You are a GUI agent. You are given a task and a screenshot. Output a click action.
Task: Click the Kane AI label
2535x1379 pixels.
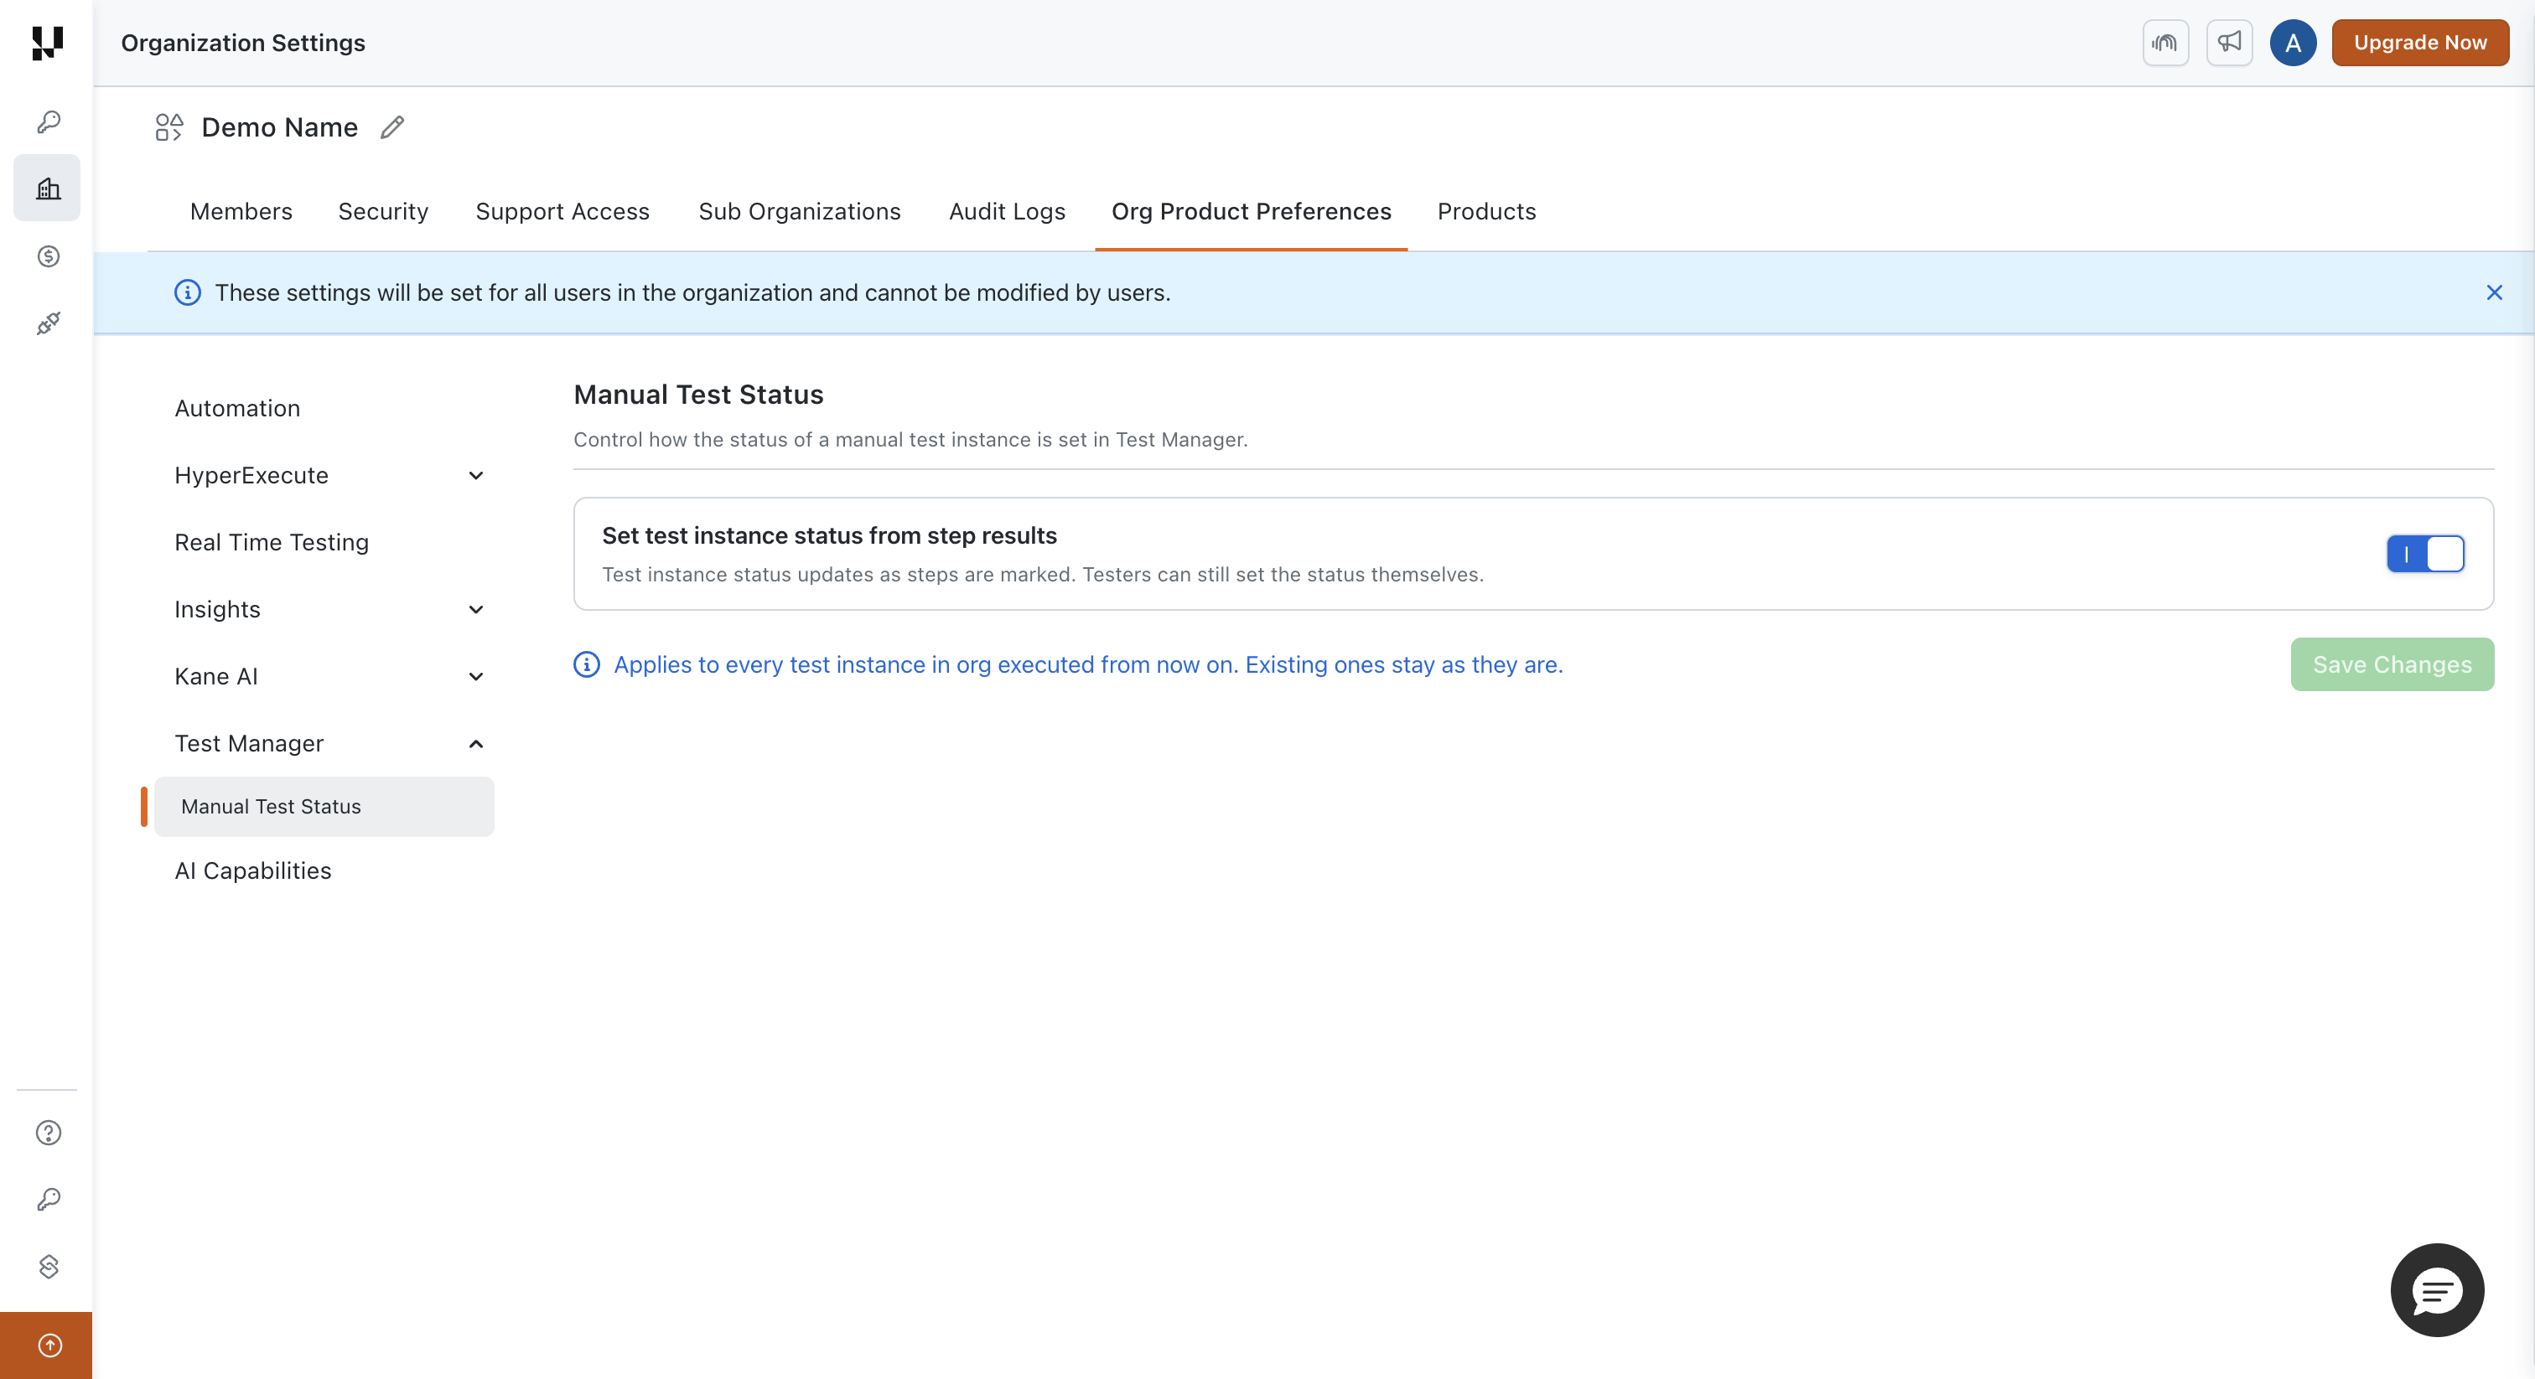[x=215, y=677]
